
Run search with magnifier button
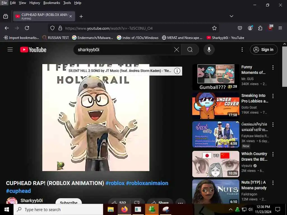(190, 50)
